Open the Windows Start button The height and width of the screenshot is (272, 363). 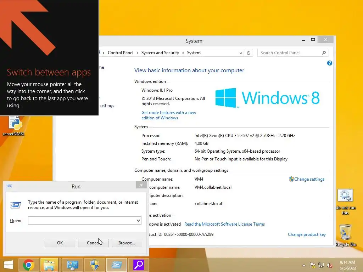point(9,265)
